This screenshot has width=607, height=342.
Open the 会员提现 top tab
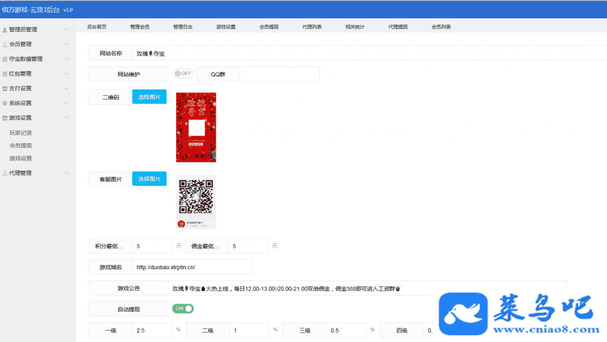pos(269,27)
